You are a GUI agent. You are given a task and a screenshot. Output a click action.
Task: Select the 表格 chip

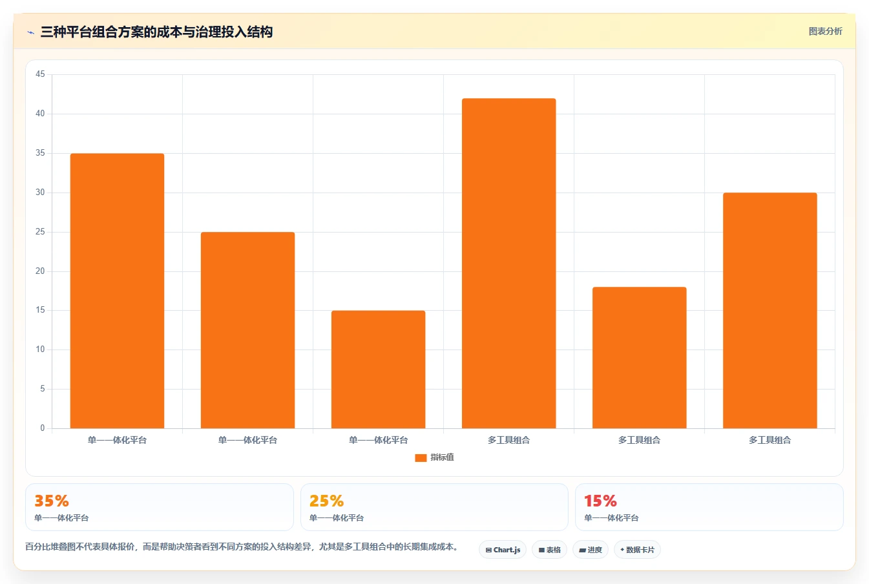550,550
